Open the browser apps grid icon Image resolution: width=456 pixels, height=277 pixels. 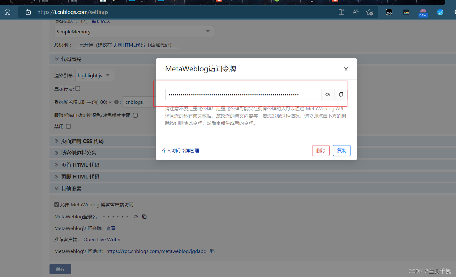pos(342,12)
